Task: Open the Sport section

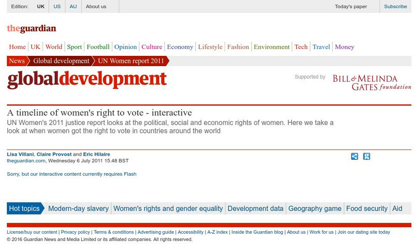Action: pyautogui.click(x=75, y=47)
